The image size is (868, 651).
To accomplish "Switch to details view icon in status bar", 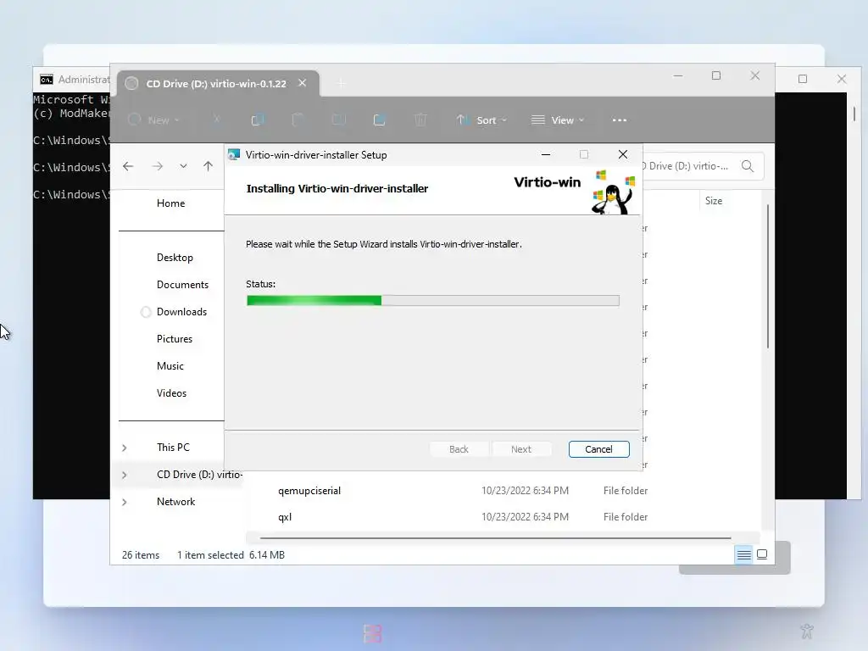I will tap(744, 554).
